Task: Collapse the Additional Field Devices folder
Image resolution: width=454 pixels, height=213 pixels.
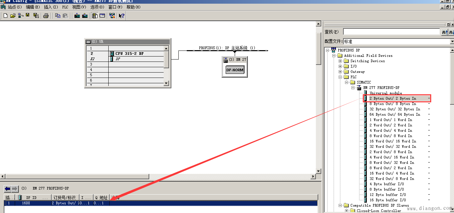Action: point(334,56)
